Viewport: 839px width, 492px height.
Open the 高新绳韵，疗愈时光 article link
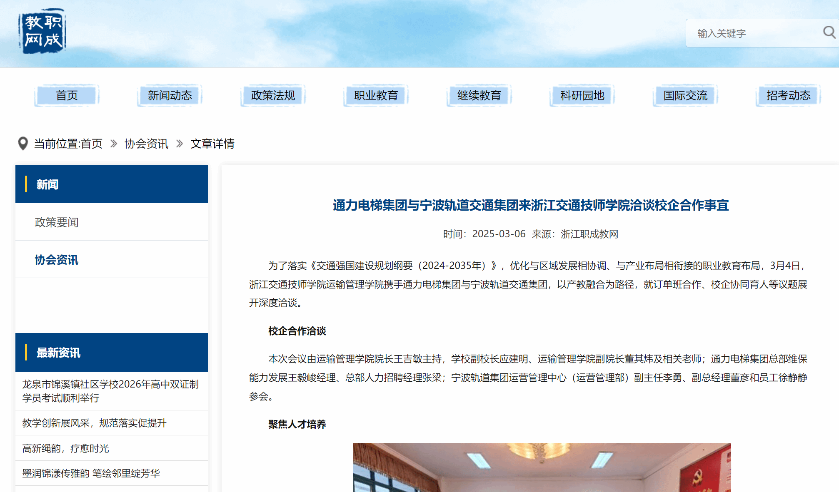[65, 448]
